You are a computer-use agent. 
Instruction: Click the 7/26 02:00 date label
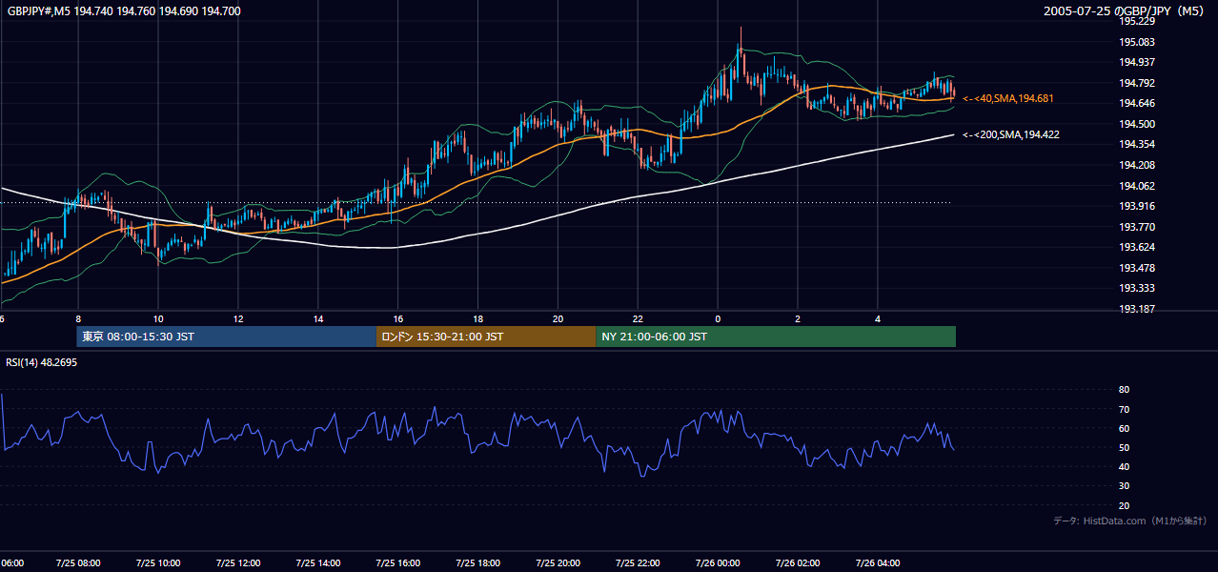pos(799,563)
